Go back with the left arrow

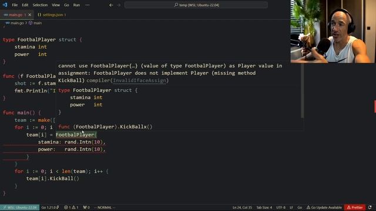coord(111,5)
